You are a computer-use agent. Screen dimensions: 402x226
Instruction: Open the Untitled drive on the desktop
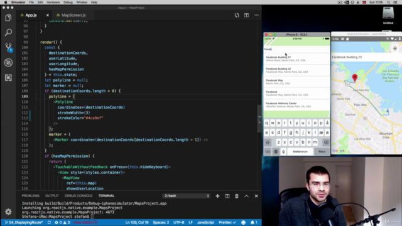[x=388, y=15]
